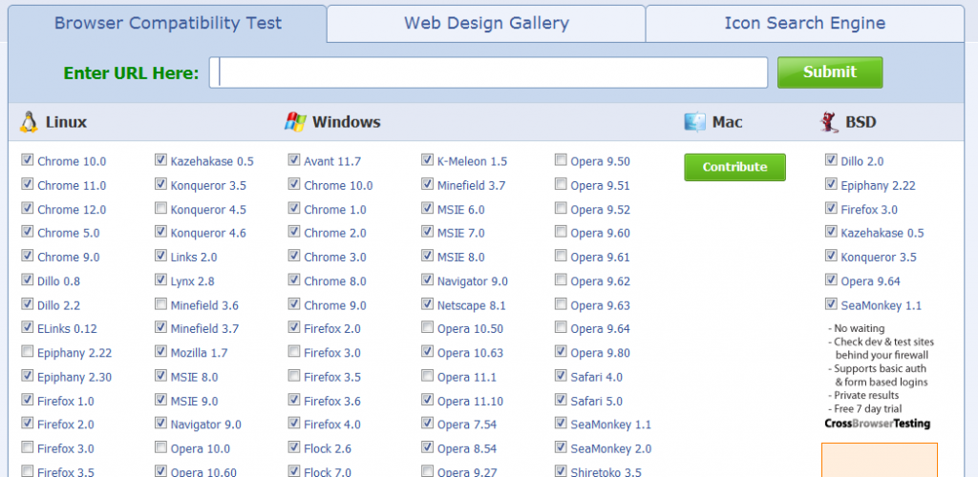Click the Linux penguin icon
The image size is (978, 477).
[x=29, y=122]
